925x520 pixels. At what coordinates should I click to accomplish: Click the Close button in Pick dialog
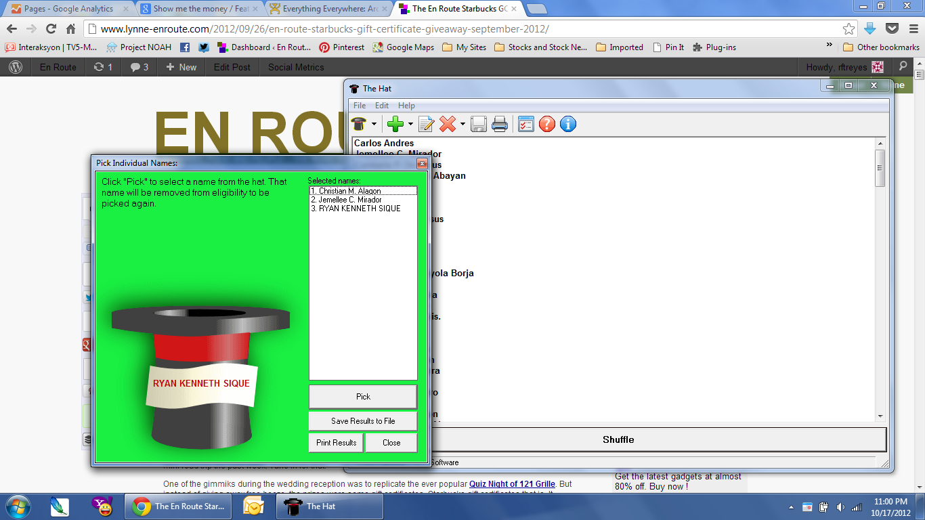coord(391,443)
